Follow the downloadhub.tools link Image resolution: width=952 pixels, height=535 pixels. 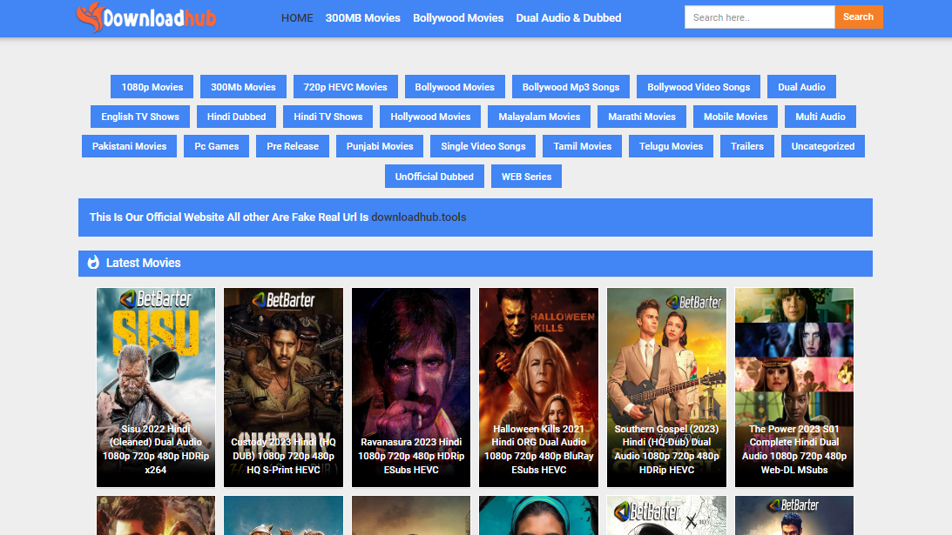click(419, 217)
